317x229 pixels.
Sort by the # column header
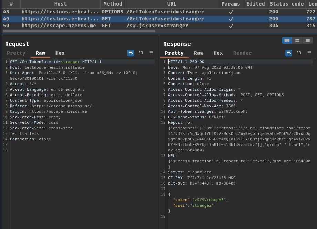click(x=11, y=4)
